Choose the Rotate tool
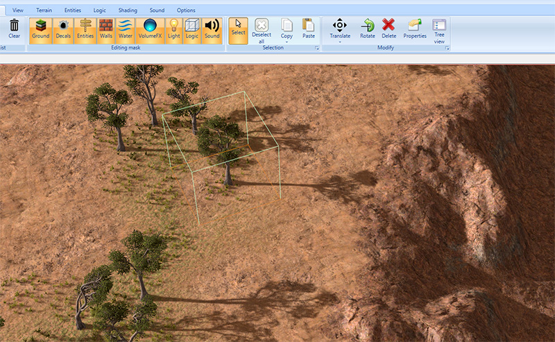555x342 pixels. click(x=368, y=28)
